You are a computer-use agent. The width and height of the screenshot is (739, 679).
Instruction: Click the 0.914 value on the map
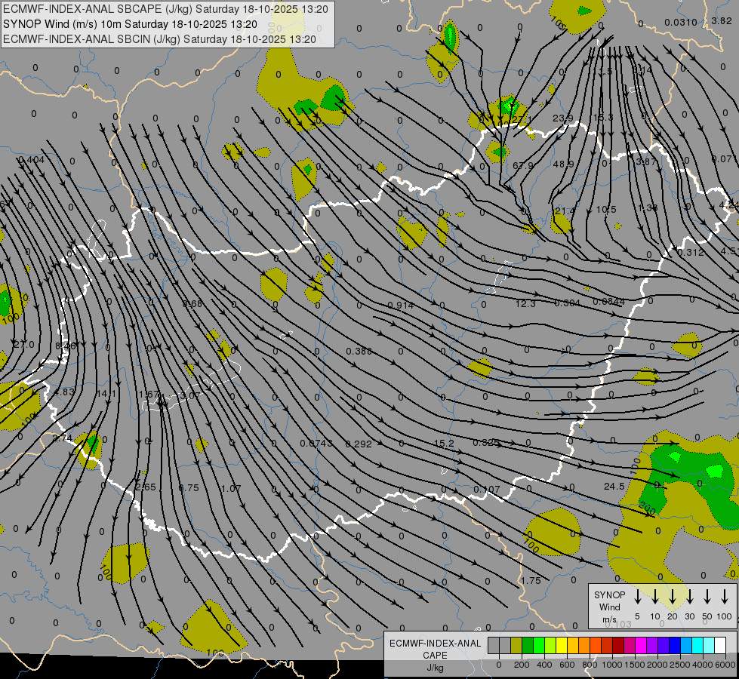click(400, 305)
